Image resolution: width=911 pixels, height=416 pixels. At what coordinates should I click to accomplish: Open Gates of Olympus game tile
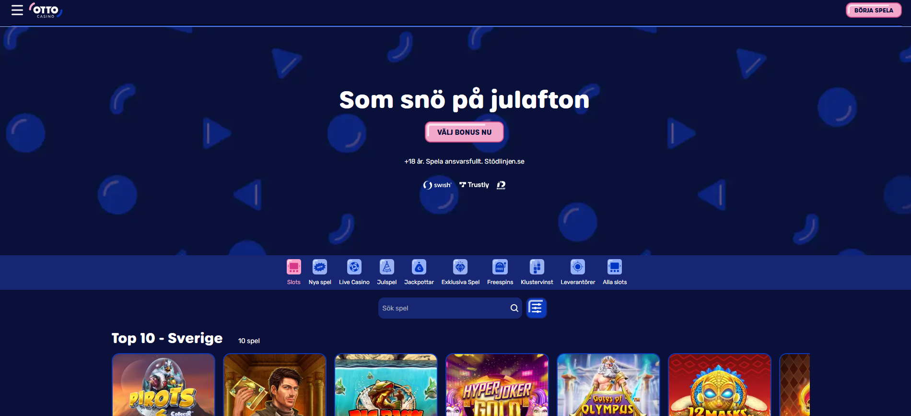click(x=608, y=385)
